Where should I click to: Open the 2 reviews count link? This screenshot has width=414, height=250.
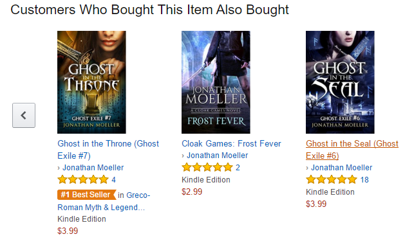coord(238,168)
